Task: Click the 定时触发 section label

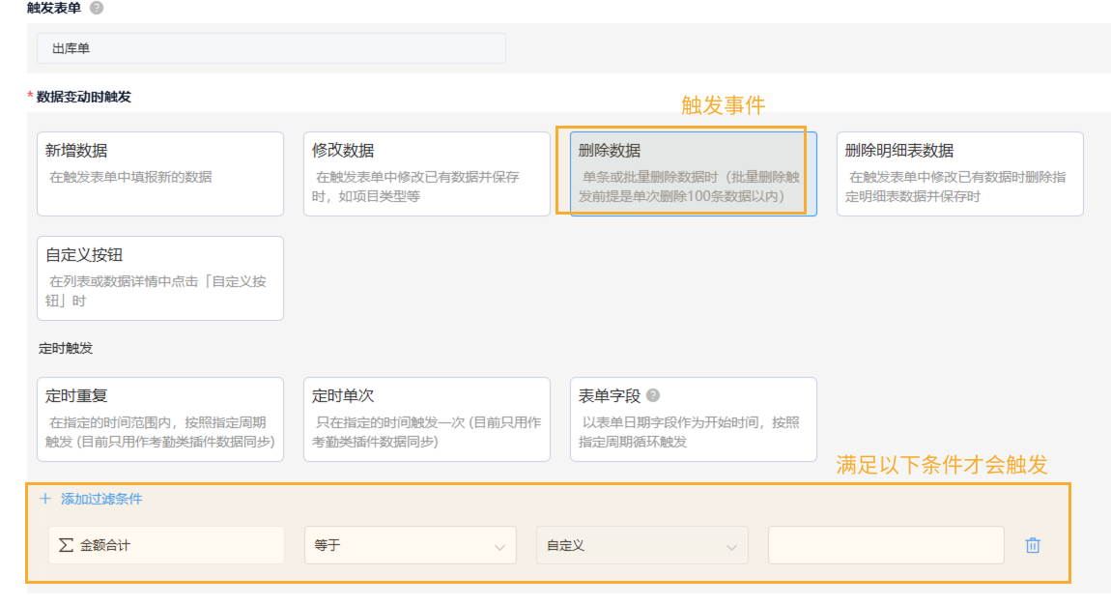Action: tap(65, 349)
